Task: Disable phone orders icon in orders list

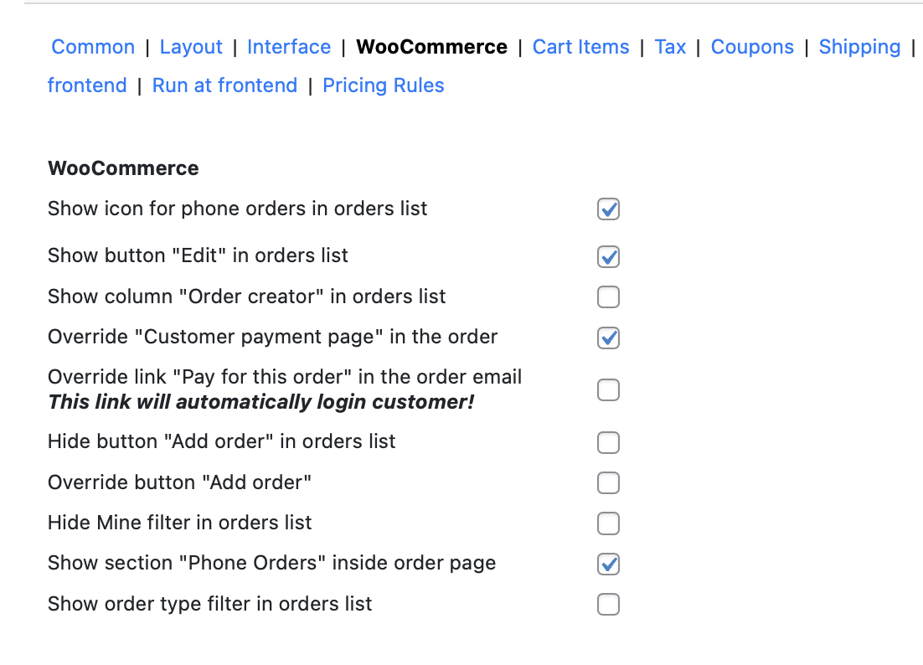Action: click(608, 209)
